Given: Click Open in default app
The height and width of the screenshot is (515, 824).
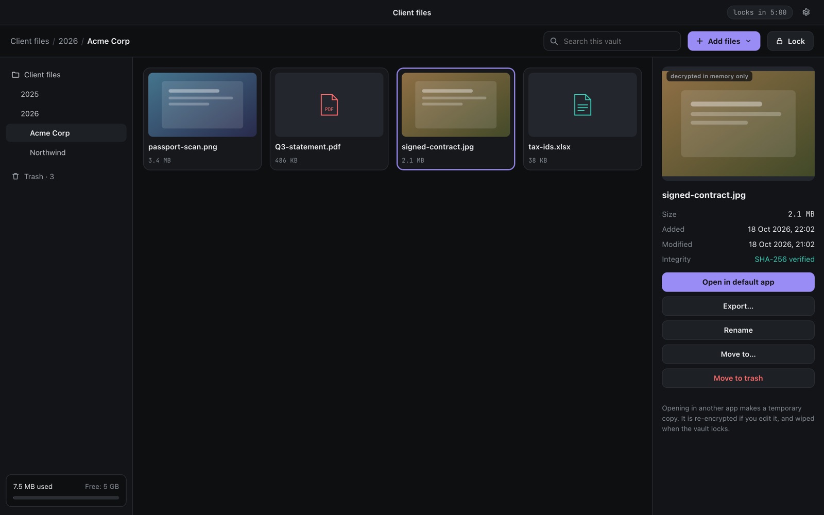Looking at the screenshot, I should pos(738,282).
